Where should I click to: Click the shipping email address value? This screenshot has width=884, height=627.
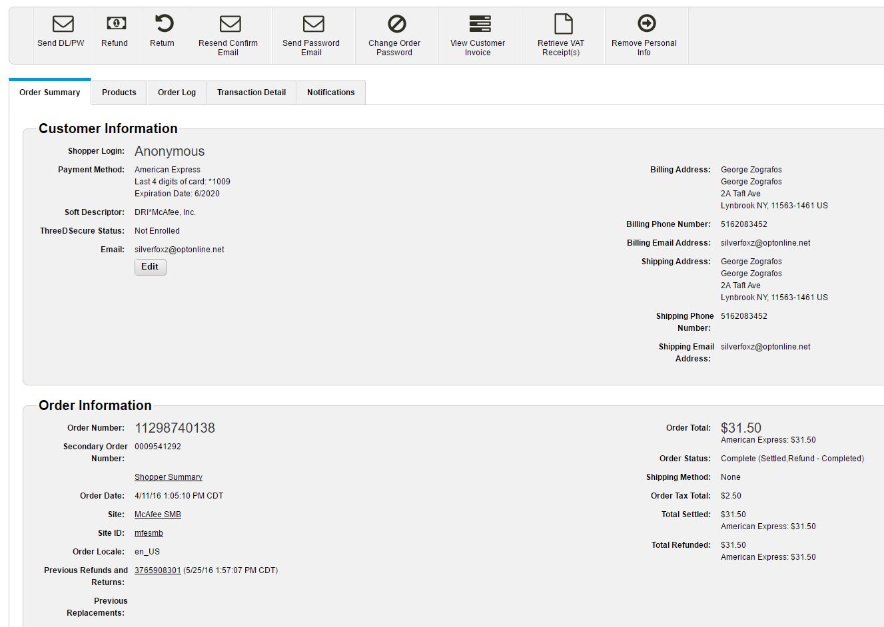tap(765, 347)
